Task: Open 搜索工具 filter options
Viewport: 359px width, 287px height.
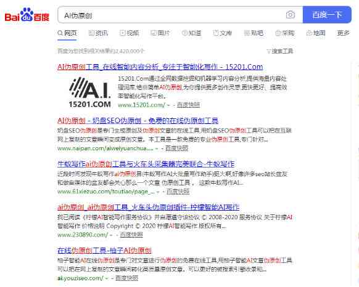Action: pos(280,51)
